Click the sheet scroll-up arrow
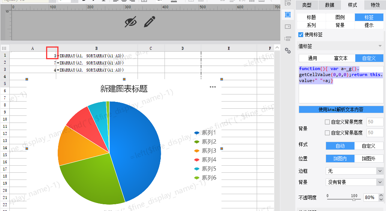This screenshot has height=211, width=386. 277,48
